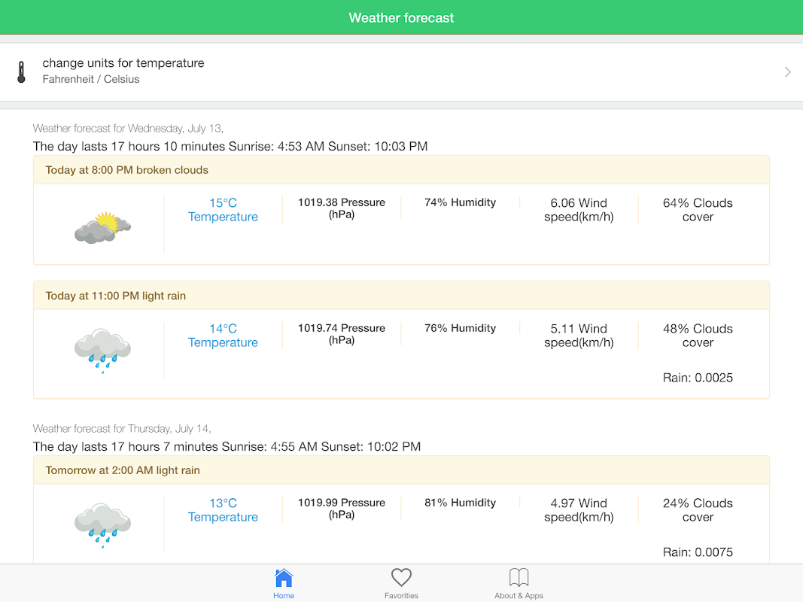Switch to the Favorities tab label
This screenshot has height=602, width=803.
click(401, 595)
